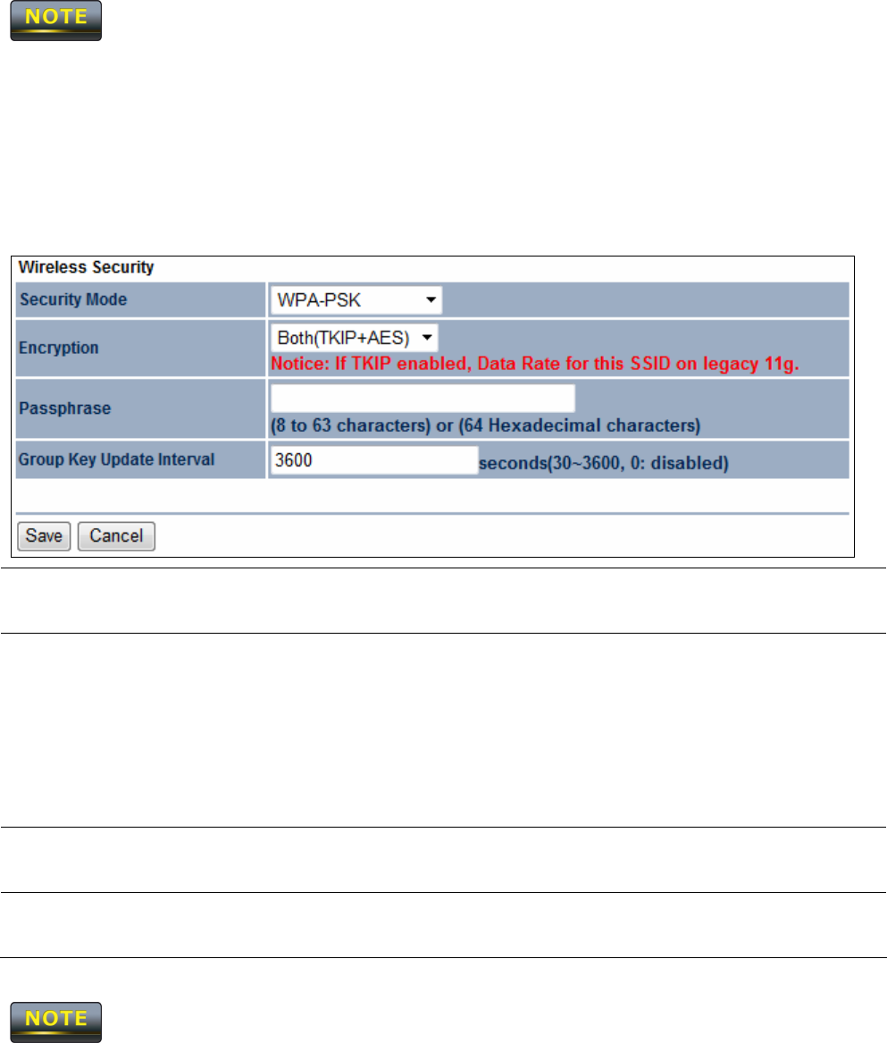This screenshot has width=887, height=1043.
Task: Open the Encryption dropdown showing Both(TKIP+AES)
Action: (354, 338)
